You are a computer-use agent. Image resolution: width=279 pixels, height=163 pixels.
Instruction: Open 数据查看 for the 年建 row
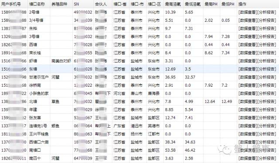point(248,110)
